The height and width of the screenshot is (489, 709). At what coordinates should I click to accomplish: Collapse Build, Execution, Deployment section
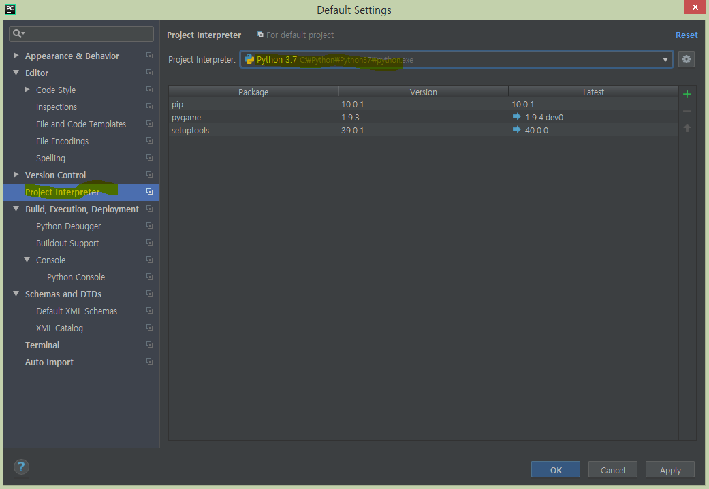pyautogui.click(x=16, y=209)
